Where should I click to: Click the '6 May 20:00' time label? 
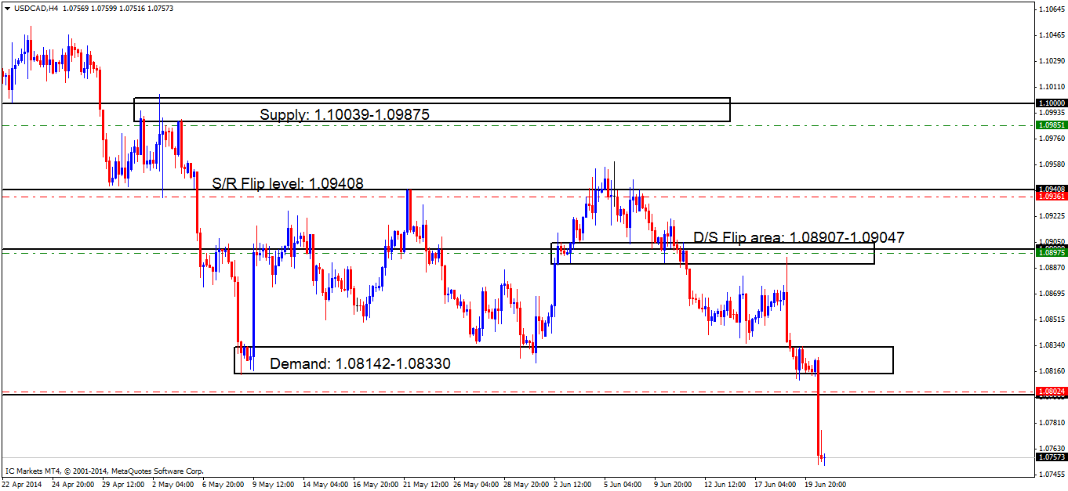pyautogui.click(x=223, y=485)
